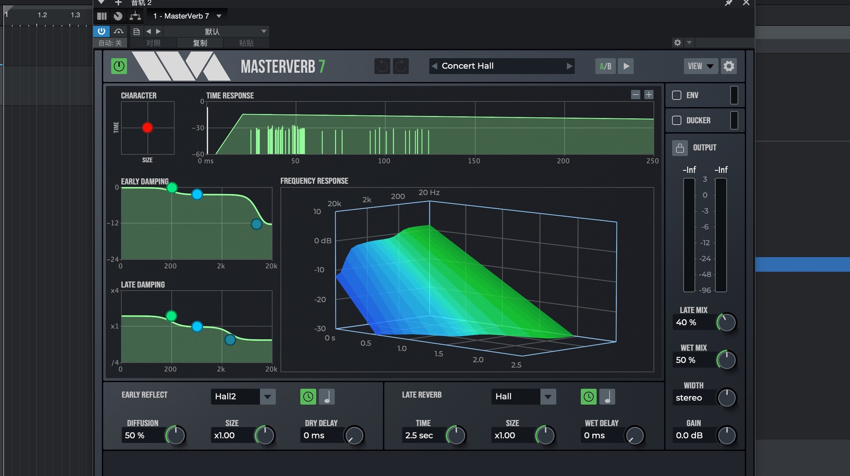Open the 1 - MasterVerb 7 insert dropdown
This screenshot has width=850, height=476.
coord(188,16)
